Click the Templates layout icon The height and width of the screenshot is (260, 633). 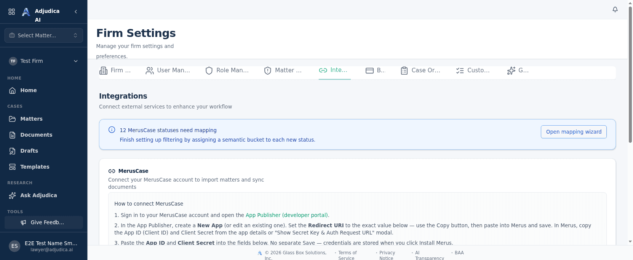(13, 167)
